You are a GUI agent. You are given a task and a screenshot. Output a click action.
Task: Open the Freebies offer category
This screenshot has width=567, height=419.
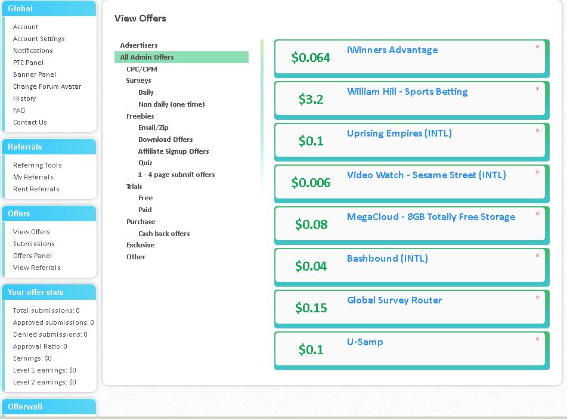coord(140,116)
